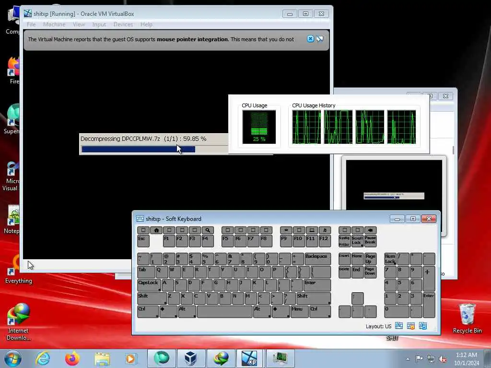
Task: Click the Tab key on Soft Keyboard
Action: click(x=146, y=272)
